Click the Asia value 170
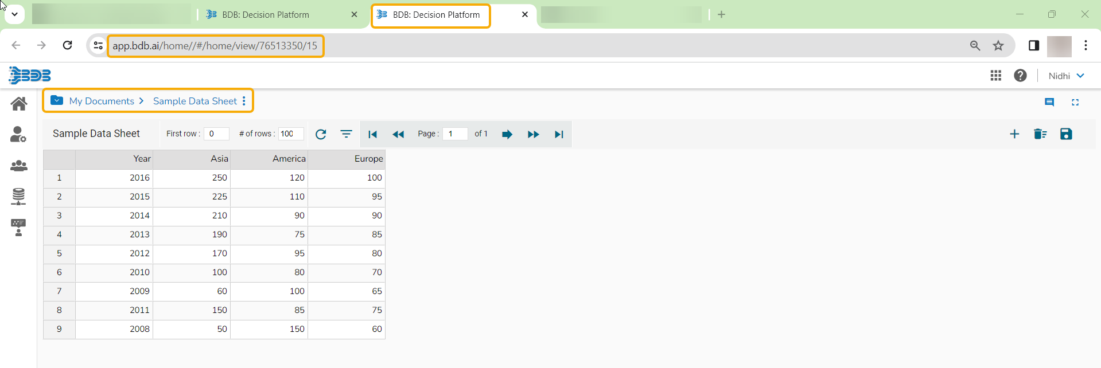This screenshot has height=368, width=1101. pos(192,253)
